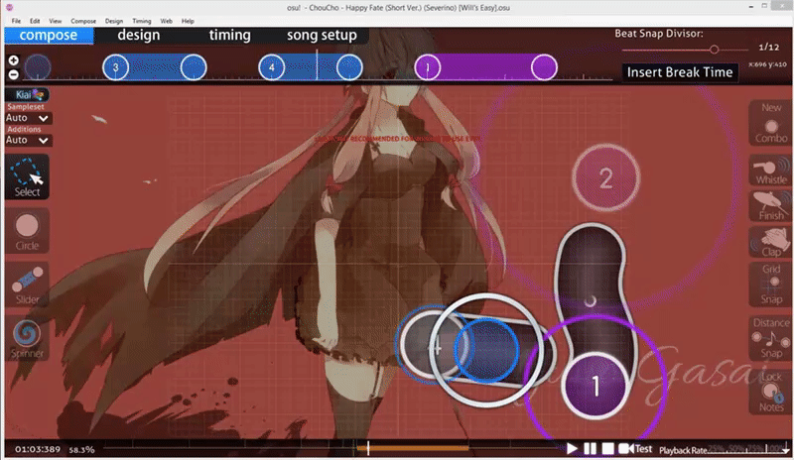Select the Select tool
The width and height of the screenshot is (794, 460).
27,176
